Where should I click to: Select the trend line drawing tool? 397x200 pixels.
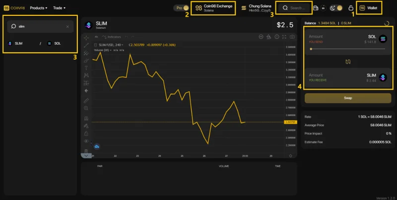pyautogui.click(x=86, y=45)
